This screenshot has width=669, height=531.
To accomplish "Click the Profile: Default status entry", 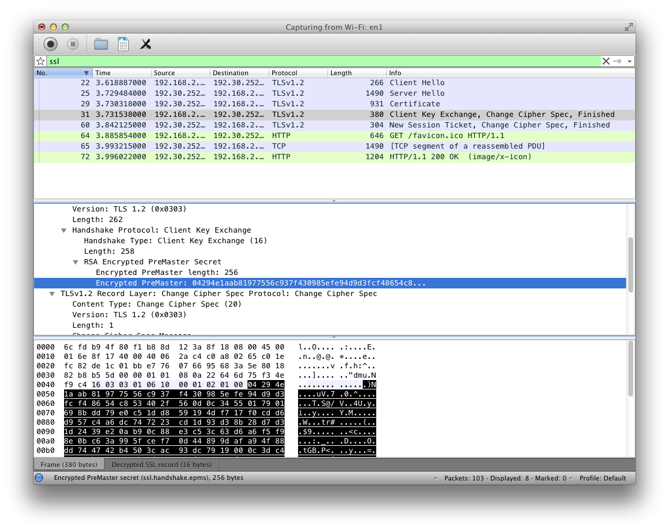I will click(x=603, y=478).
